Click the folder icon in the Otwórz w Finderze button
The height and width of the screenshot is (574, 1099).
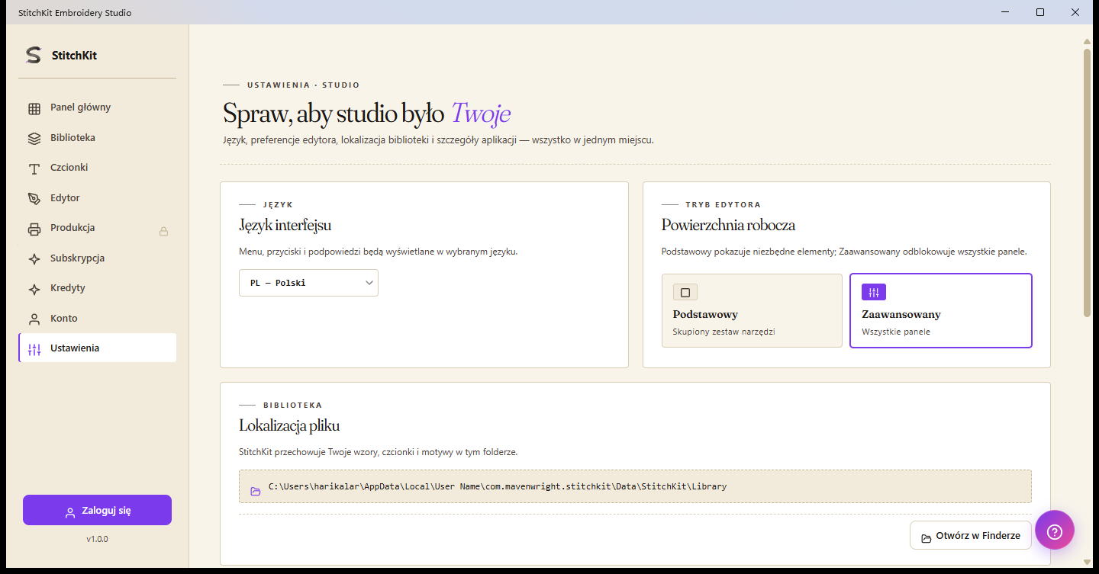coord(926,537)
